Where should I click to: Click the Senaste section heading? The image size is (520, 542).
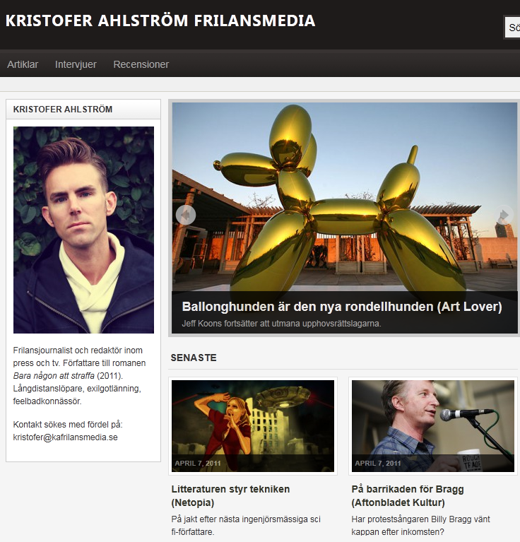194,358
